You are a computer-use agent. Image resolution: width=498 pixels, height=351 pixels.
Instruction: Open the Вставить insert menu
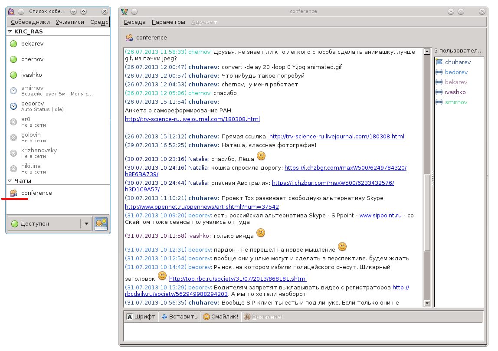click(179, 317)
